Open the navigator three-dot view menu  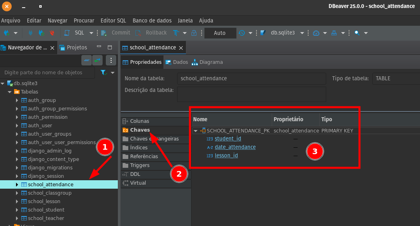coord(111,60)
